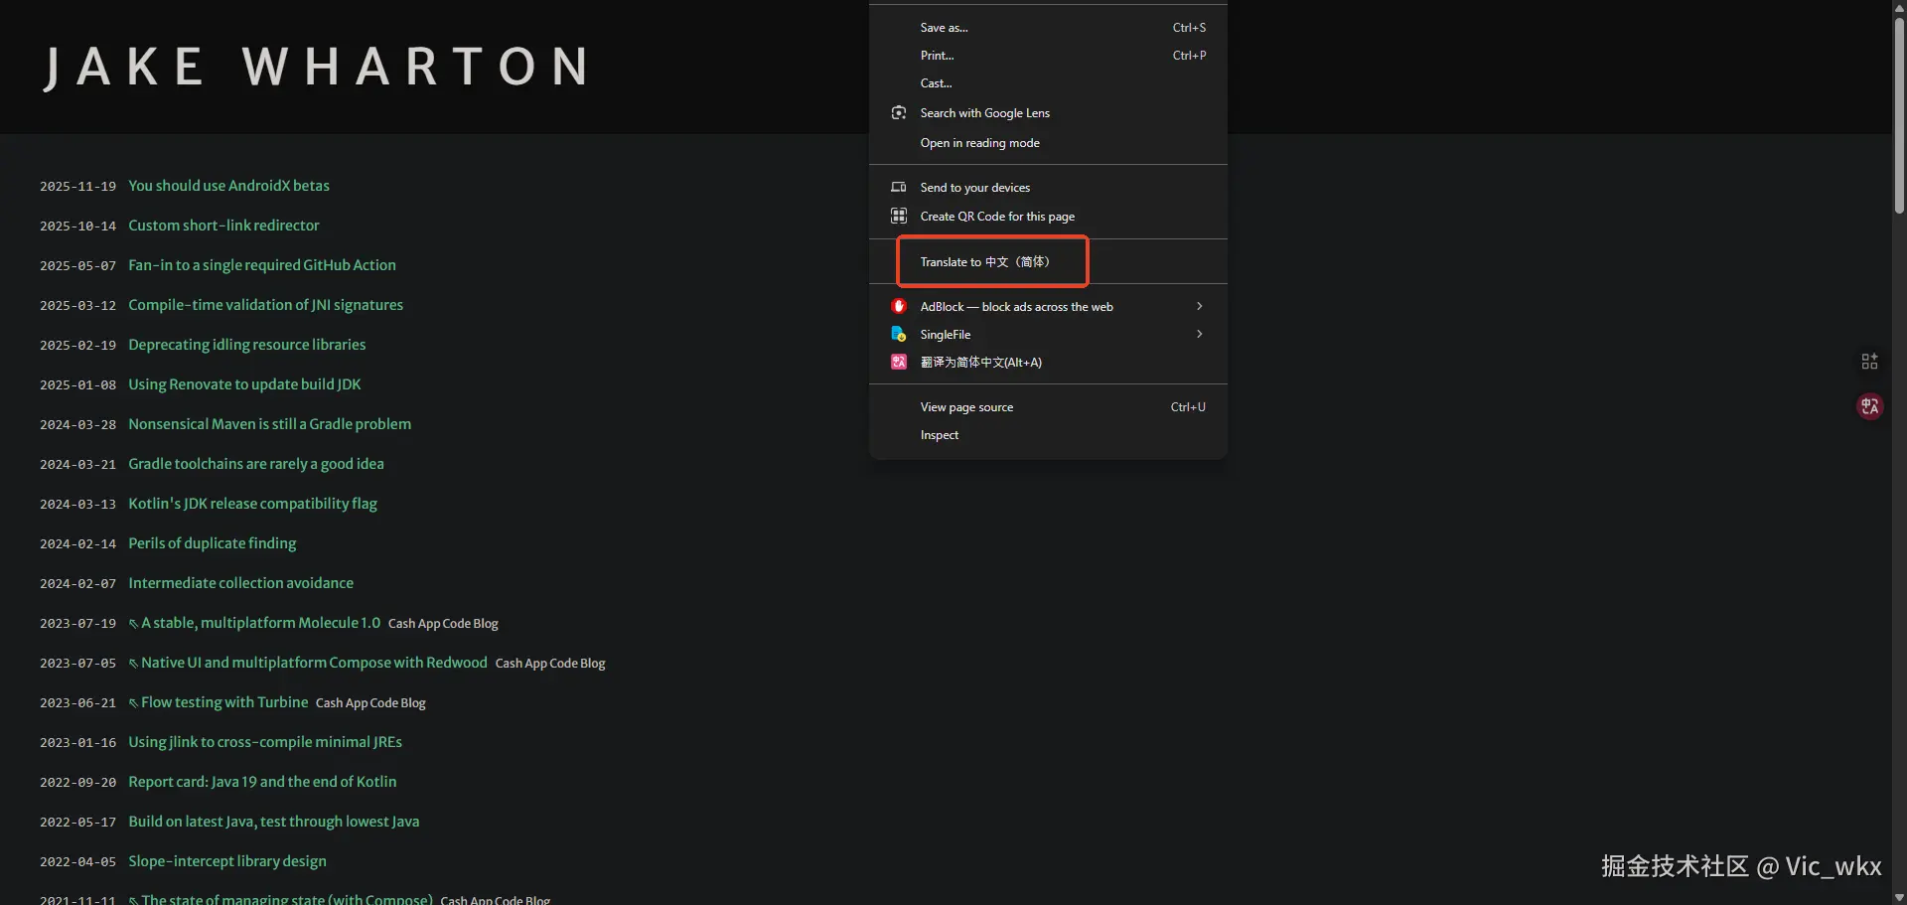Choose Save as... from context menu
1907x905 pixels.
tap(1048, 28)
